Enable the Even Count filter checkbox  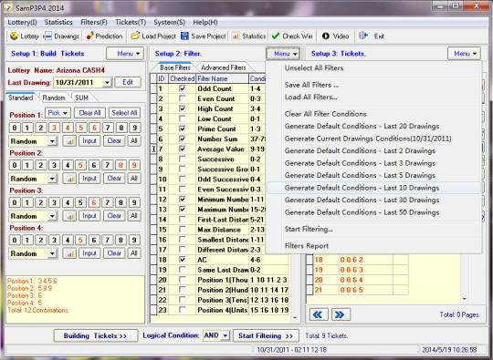pos(182,98)
